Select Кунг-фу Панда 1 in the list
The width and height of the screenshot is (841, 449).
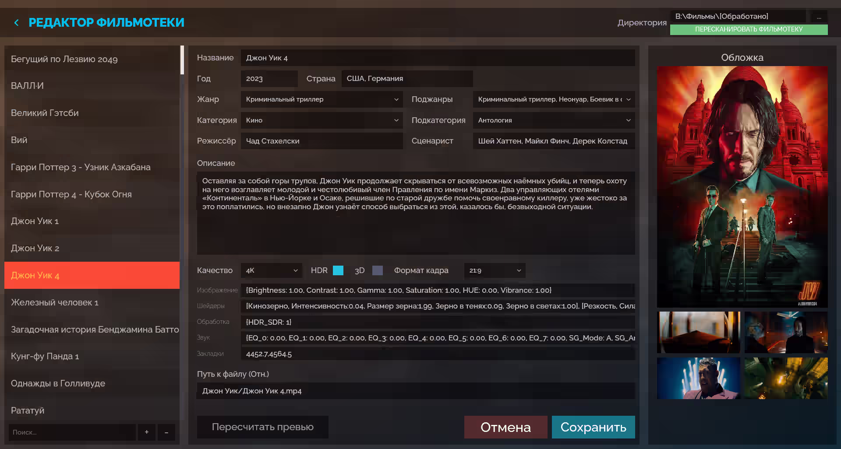(92, 356)
